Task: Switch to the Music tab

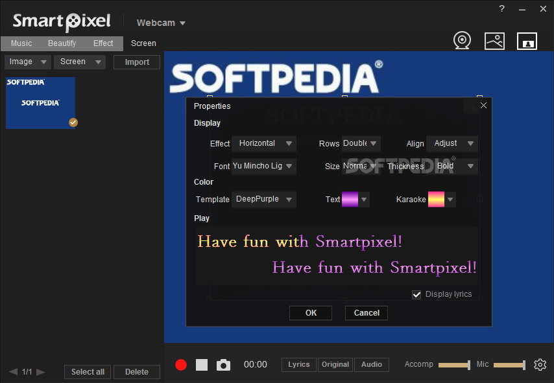Action: coord(21,43)
